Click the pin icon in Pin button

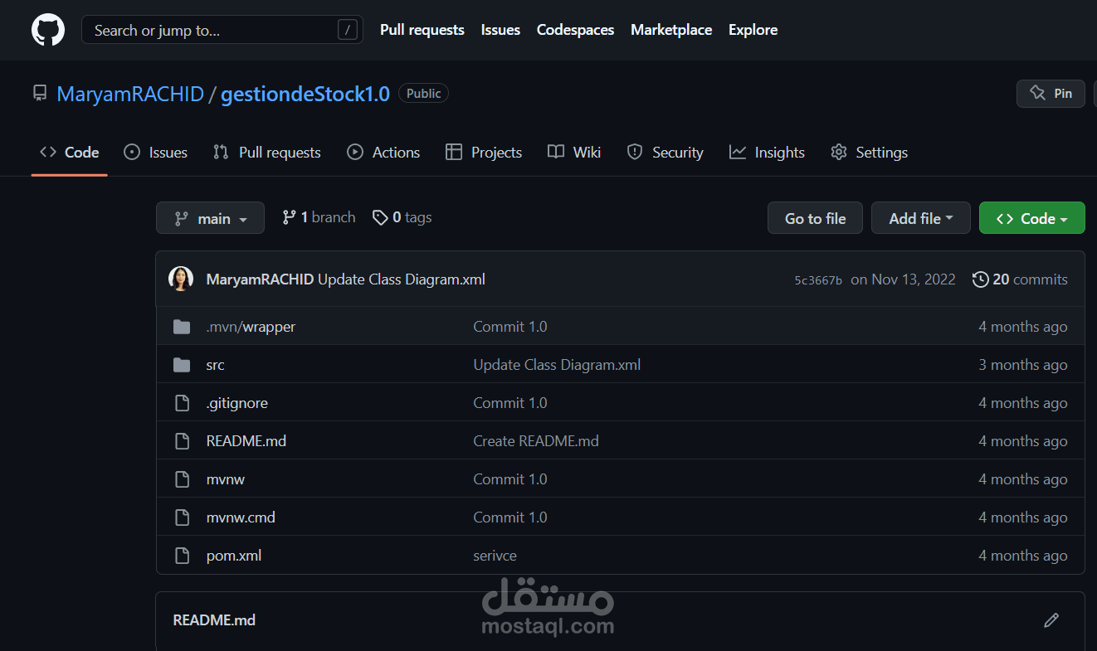point(1037,94)
